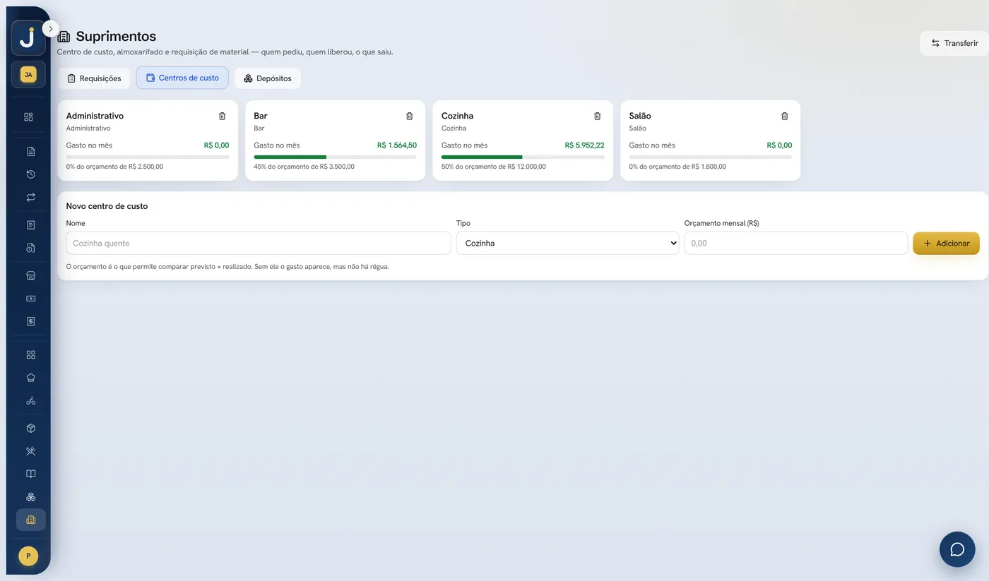Click the text '0% do orçamento de R$ 1.800,00'
Viewport: 989px width, 581px height.
[x=677, y=167]
